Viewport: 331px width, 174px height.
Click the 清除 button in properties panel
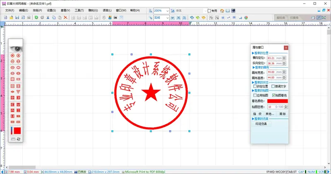point(282,113)
